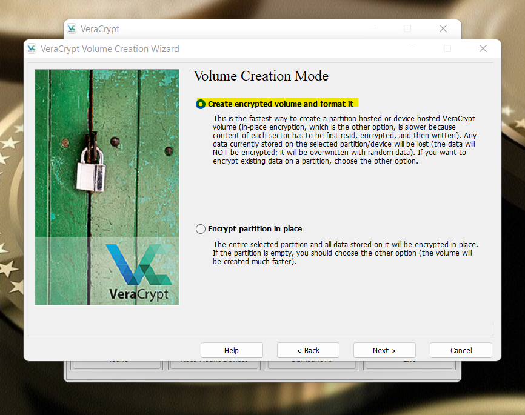Click the padlock wizard banner image

pyautogui.click(x=107, y=187)
